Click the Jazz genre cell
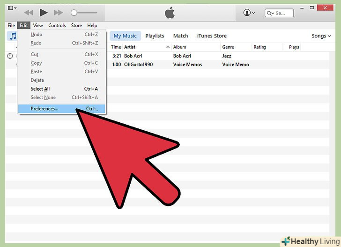341x247 pixels. [227, 56]
